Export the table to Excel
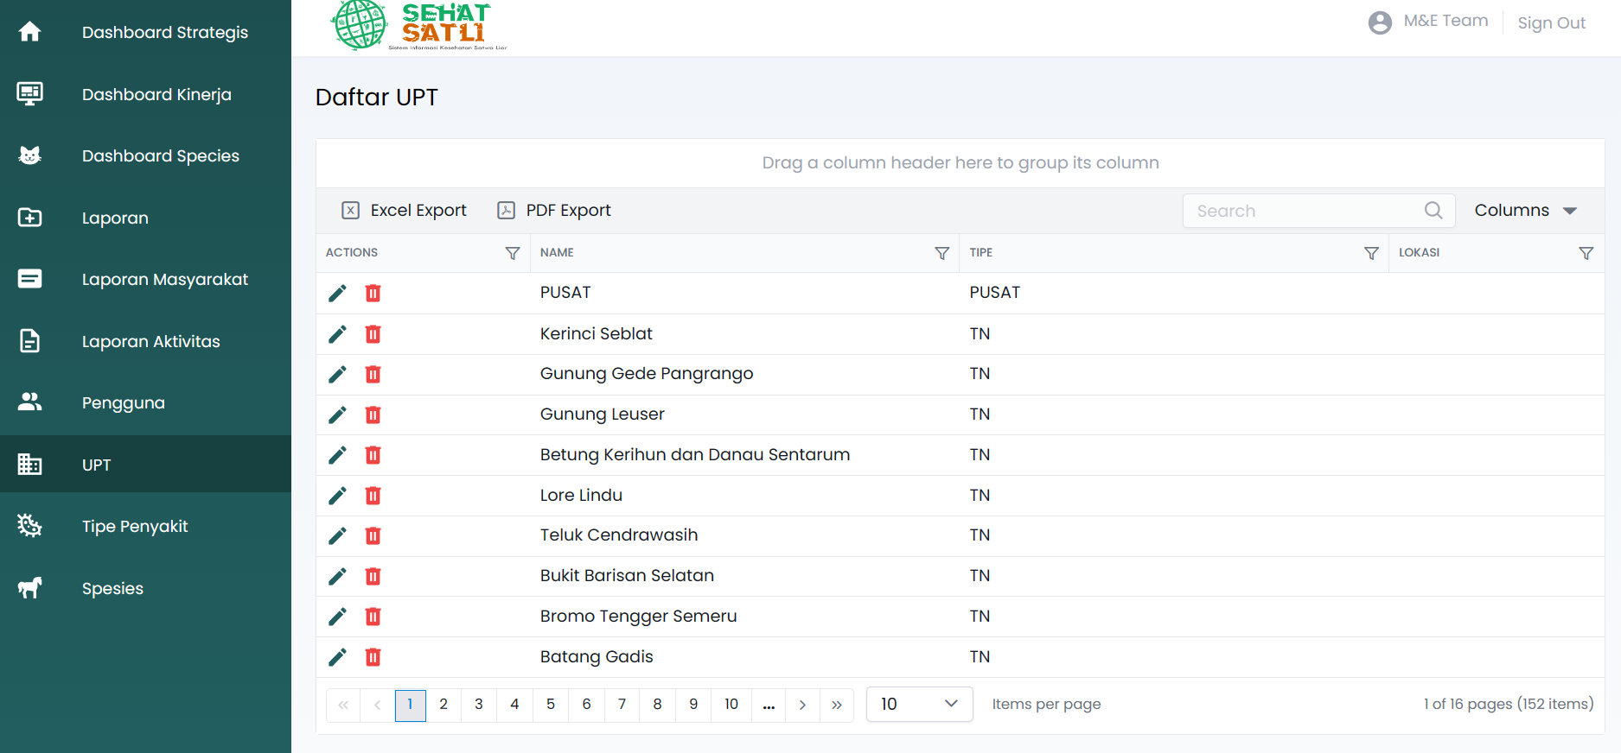This screenshot has height=753, width=1621. [x=404, y=210]
